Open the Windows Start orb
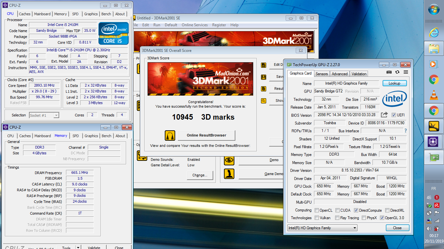Viewport: 444px width, 249px height. pos(434,9)
